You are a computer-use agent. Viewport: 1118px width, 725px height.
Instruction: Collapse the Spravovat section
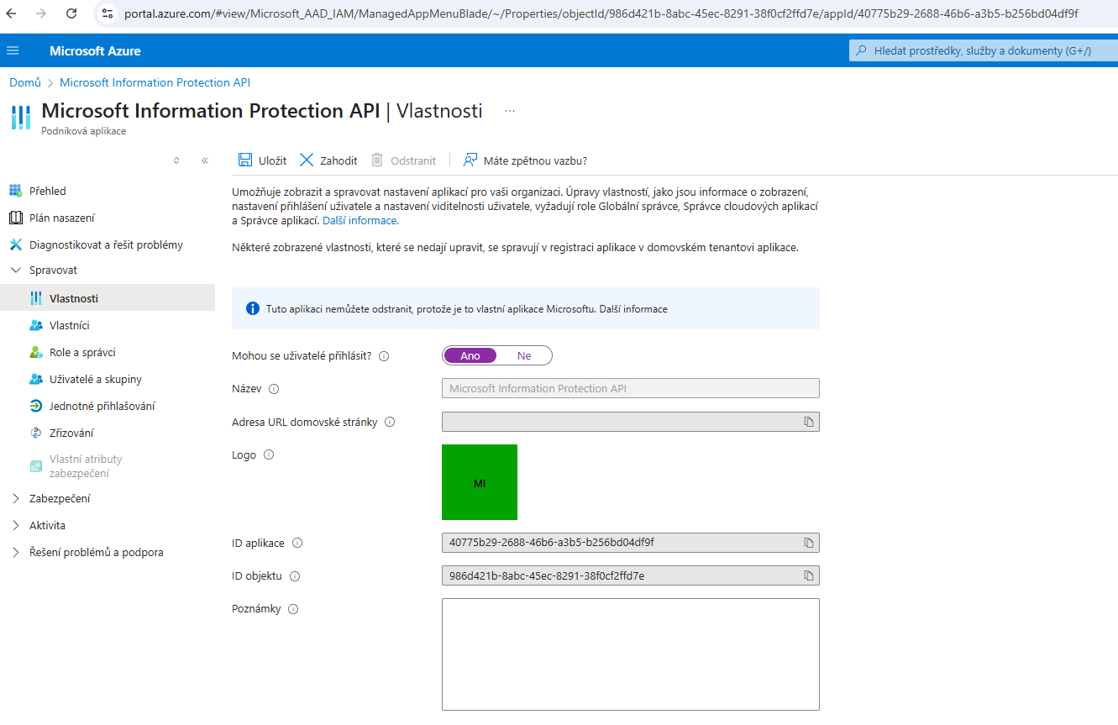[x=16, y=271]
